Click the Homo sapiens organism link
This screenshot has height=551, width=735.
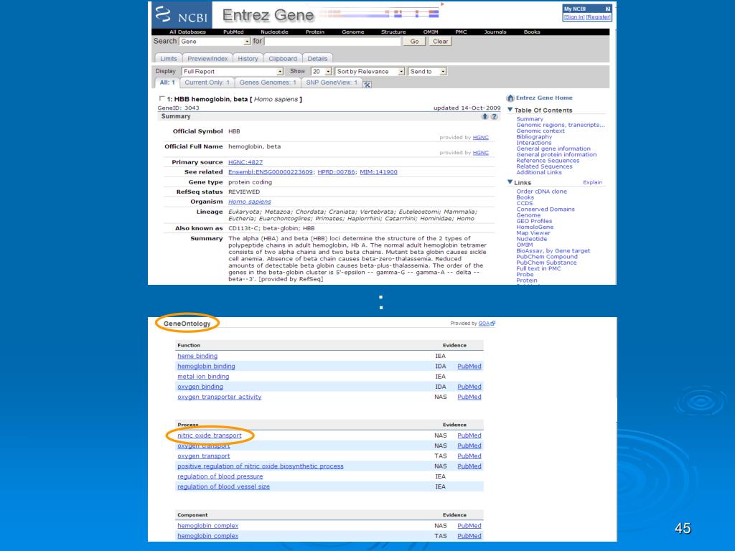tap(249, 202)
